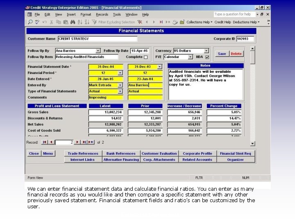
Task: Open latest Type of Financial Statements dropdown
Action: coord(120,91)
